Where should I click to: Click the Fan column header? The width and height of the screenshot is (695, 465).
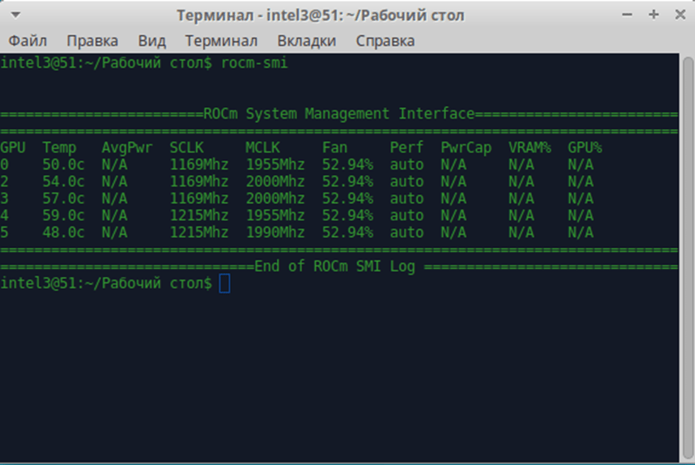[334, 148]
